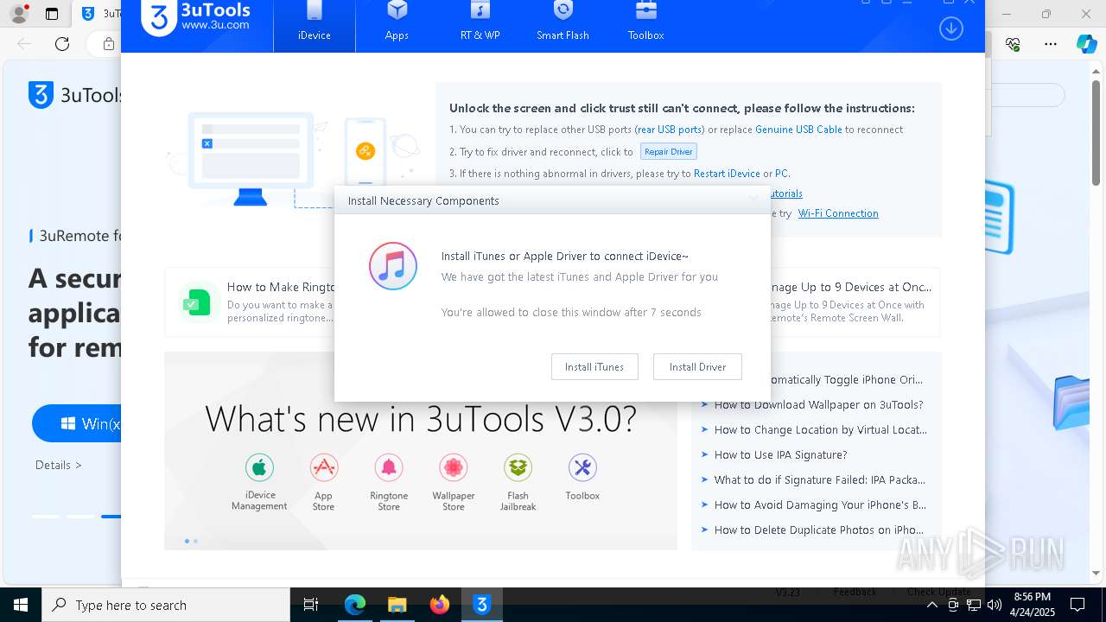Click the iDevice Management icon
This screenshot has width=1106, height=622.
pyautogui.click(x=259, y=468)
